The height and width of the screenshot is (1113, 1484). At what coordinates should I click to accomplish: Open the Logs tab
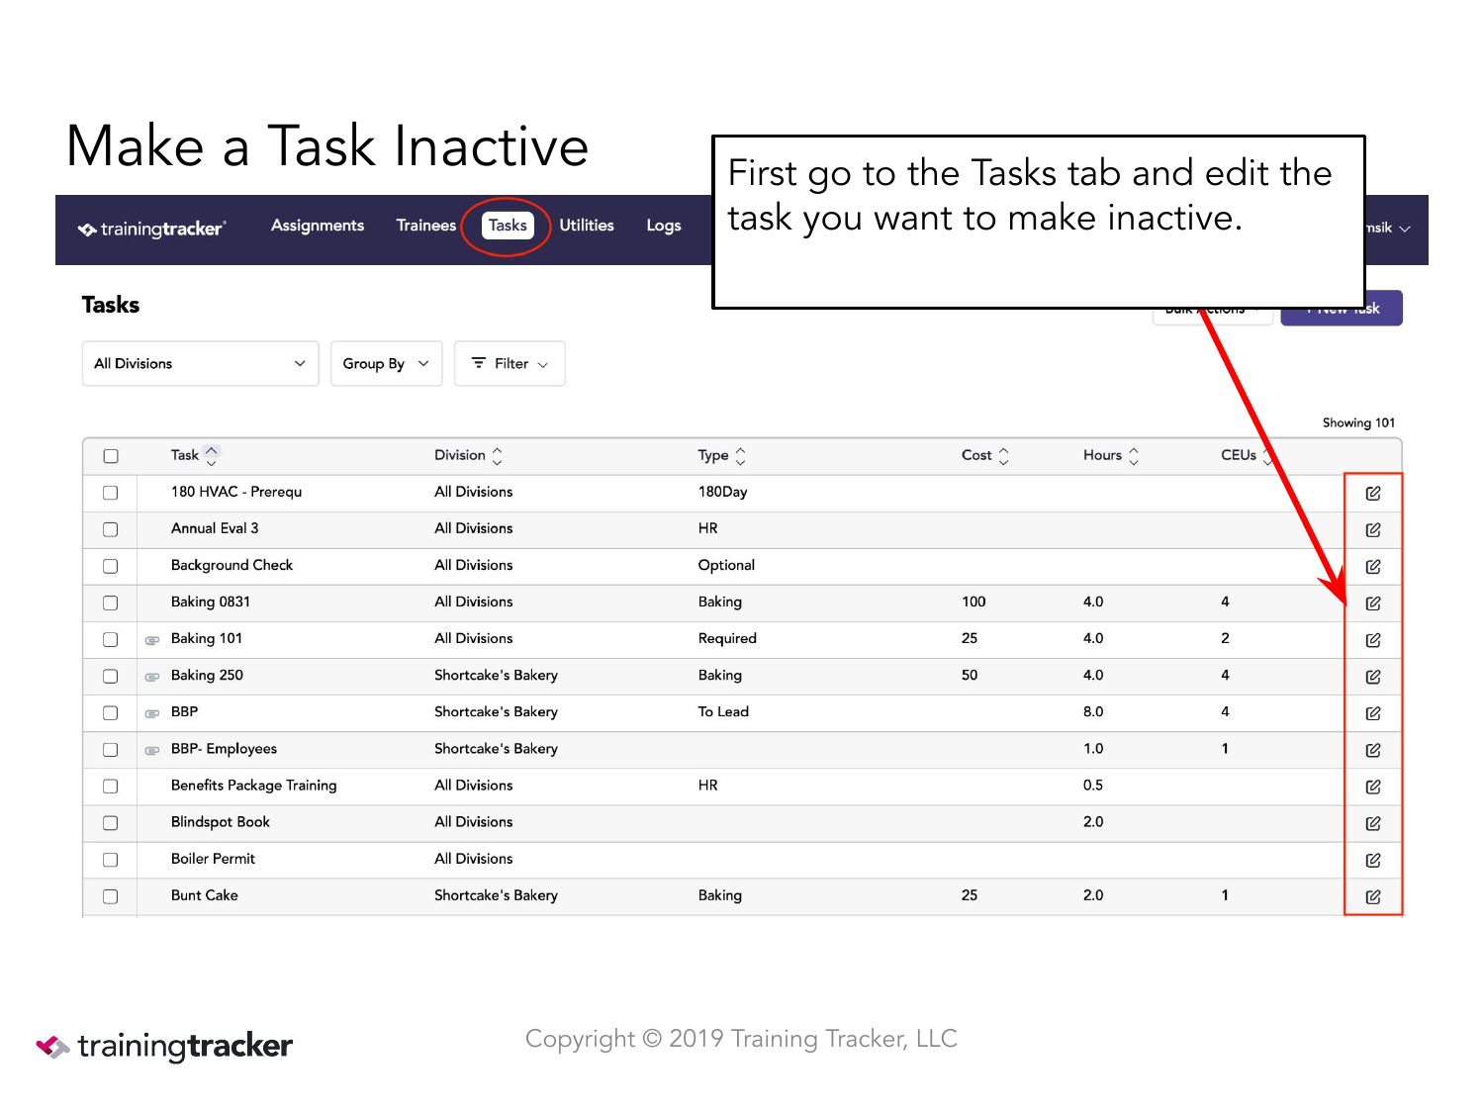(x=664, y=226)
